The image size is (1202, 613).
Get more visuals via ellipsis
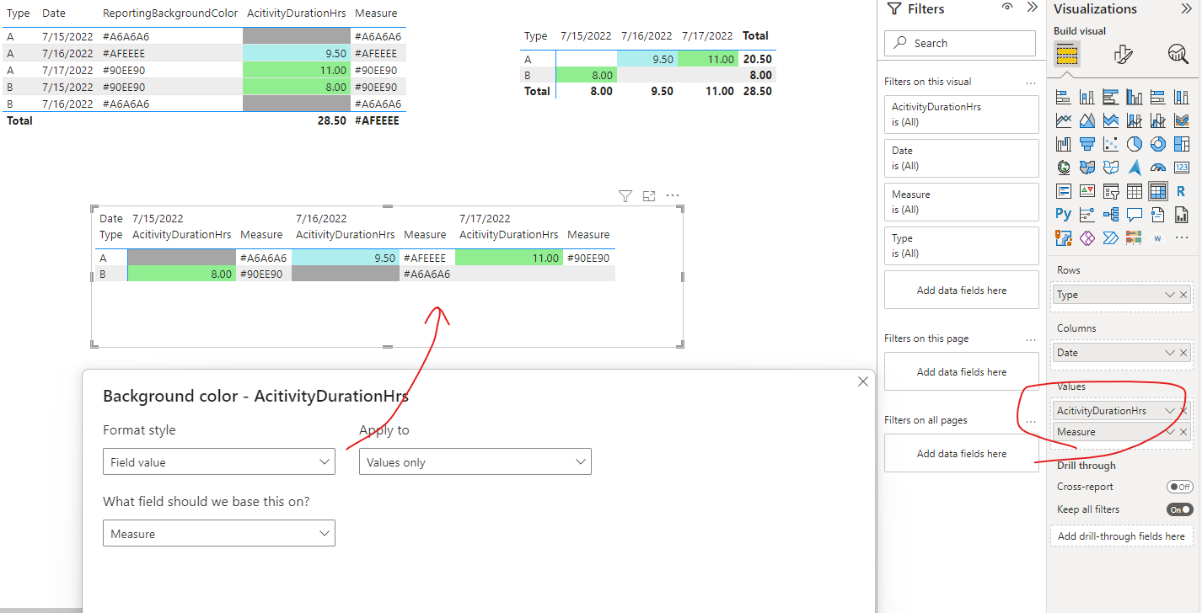(1181, 237)
